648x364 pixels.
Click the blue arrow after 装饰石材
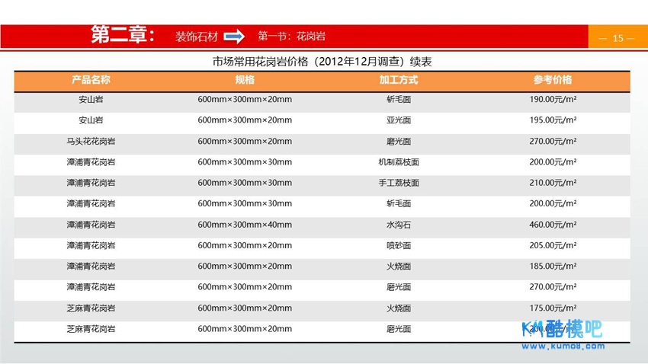234,37
